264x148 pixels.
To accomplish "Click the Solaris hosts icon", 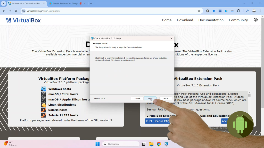I will (x=44, y=110).
